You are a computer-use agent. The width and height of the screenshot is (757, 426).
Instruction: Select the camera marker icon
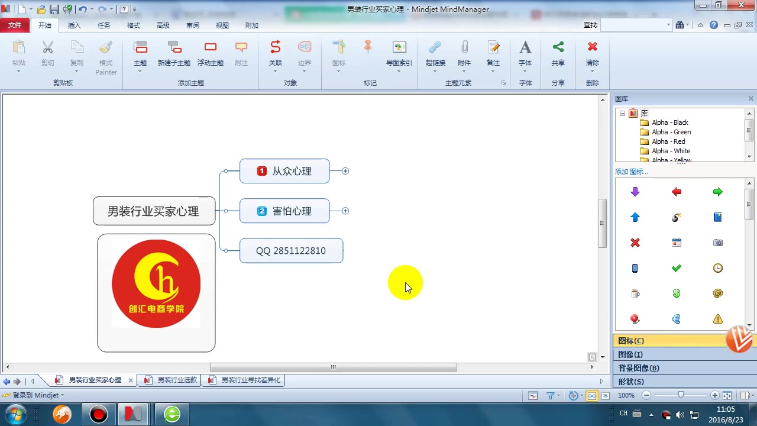tap(717, 243)
